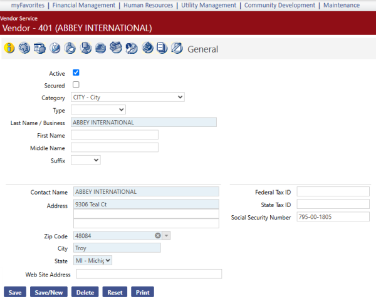Clear the Zip Code value with the X icon

click(x=158, y=236)
